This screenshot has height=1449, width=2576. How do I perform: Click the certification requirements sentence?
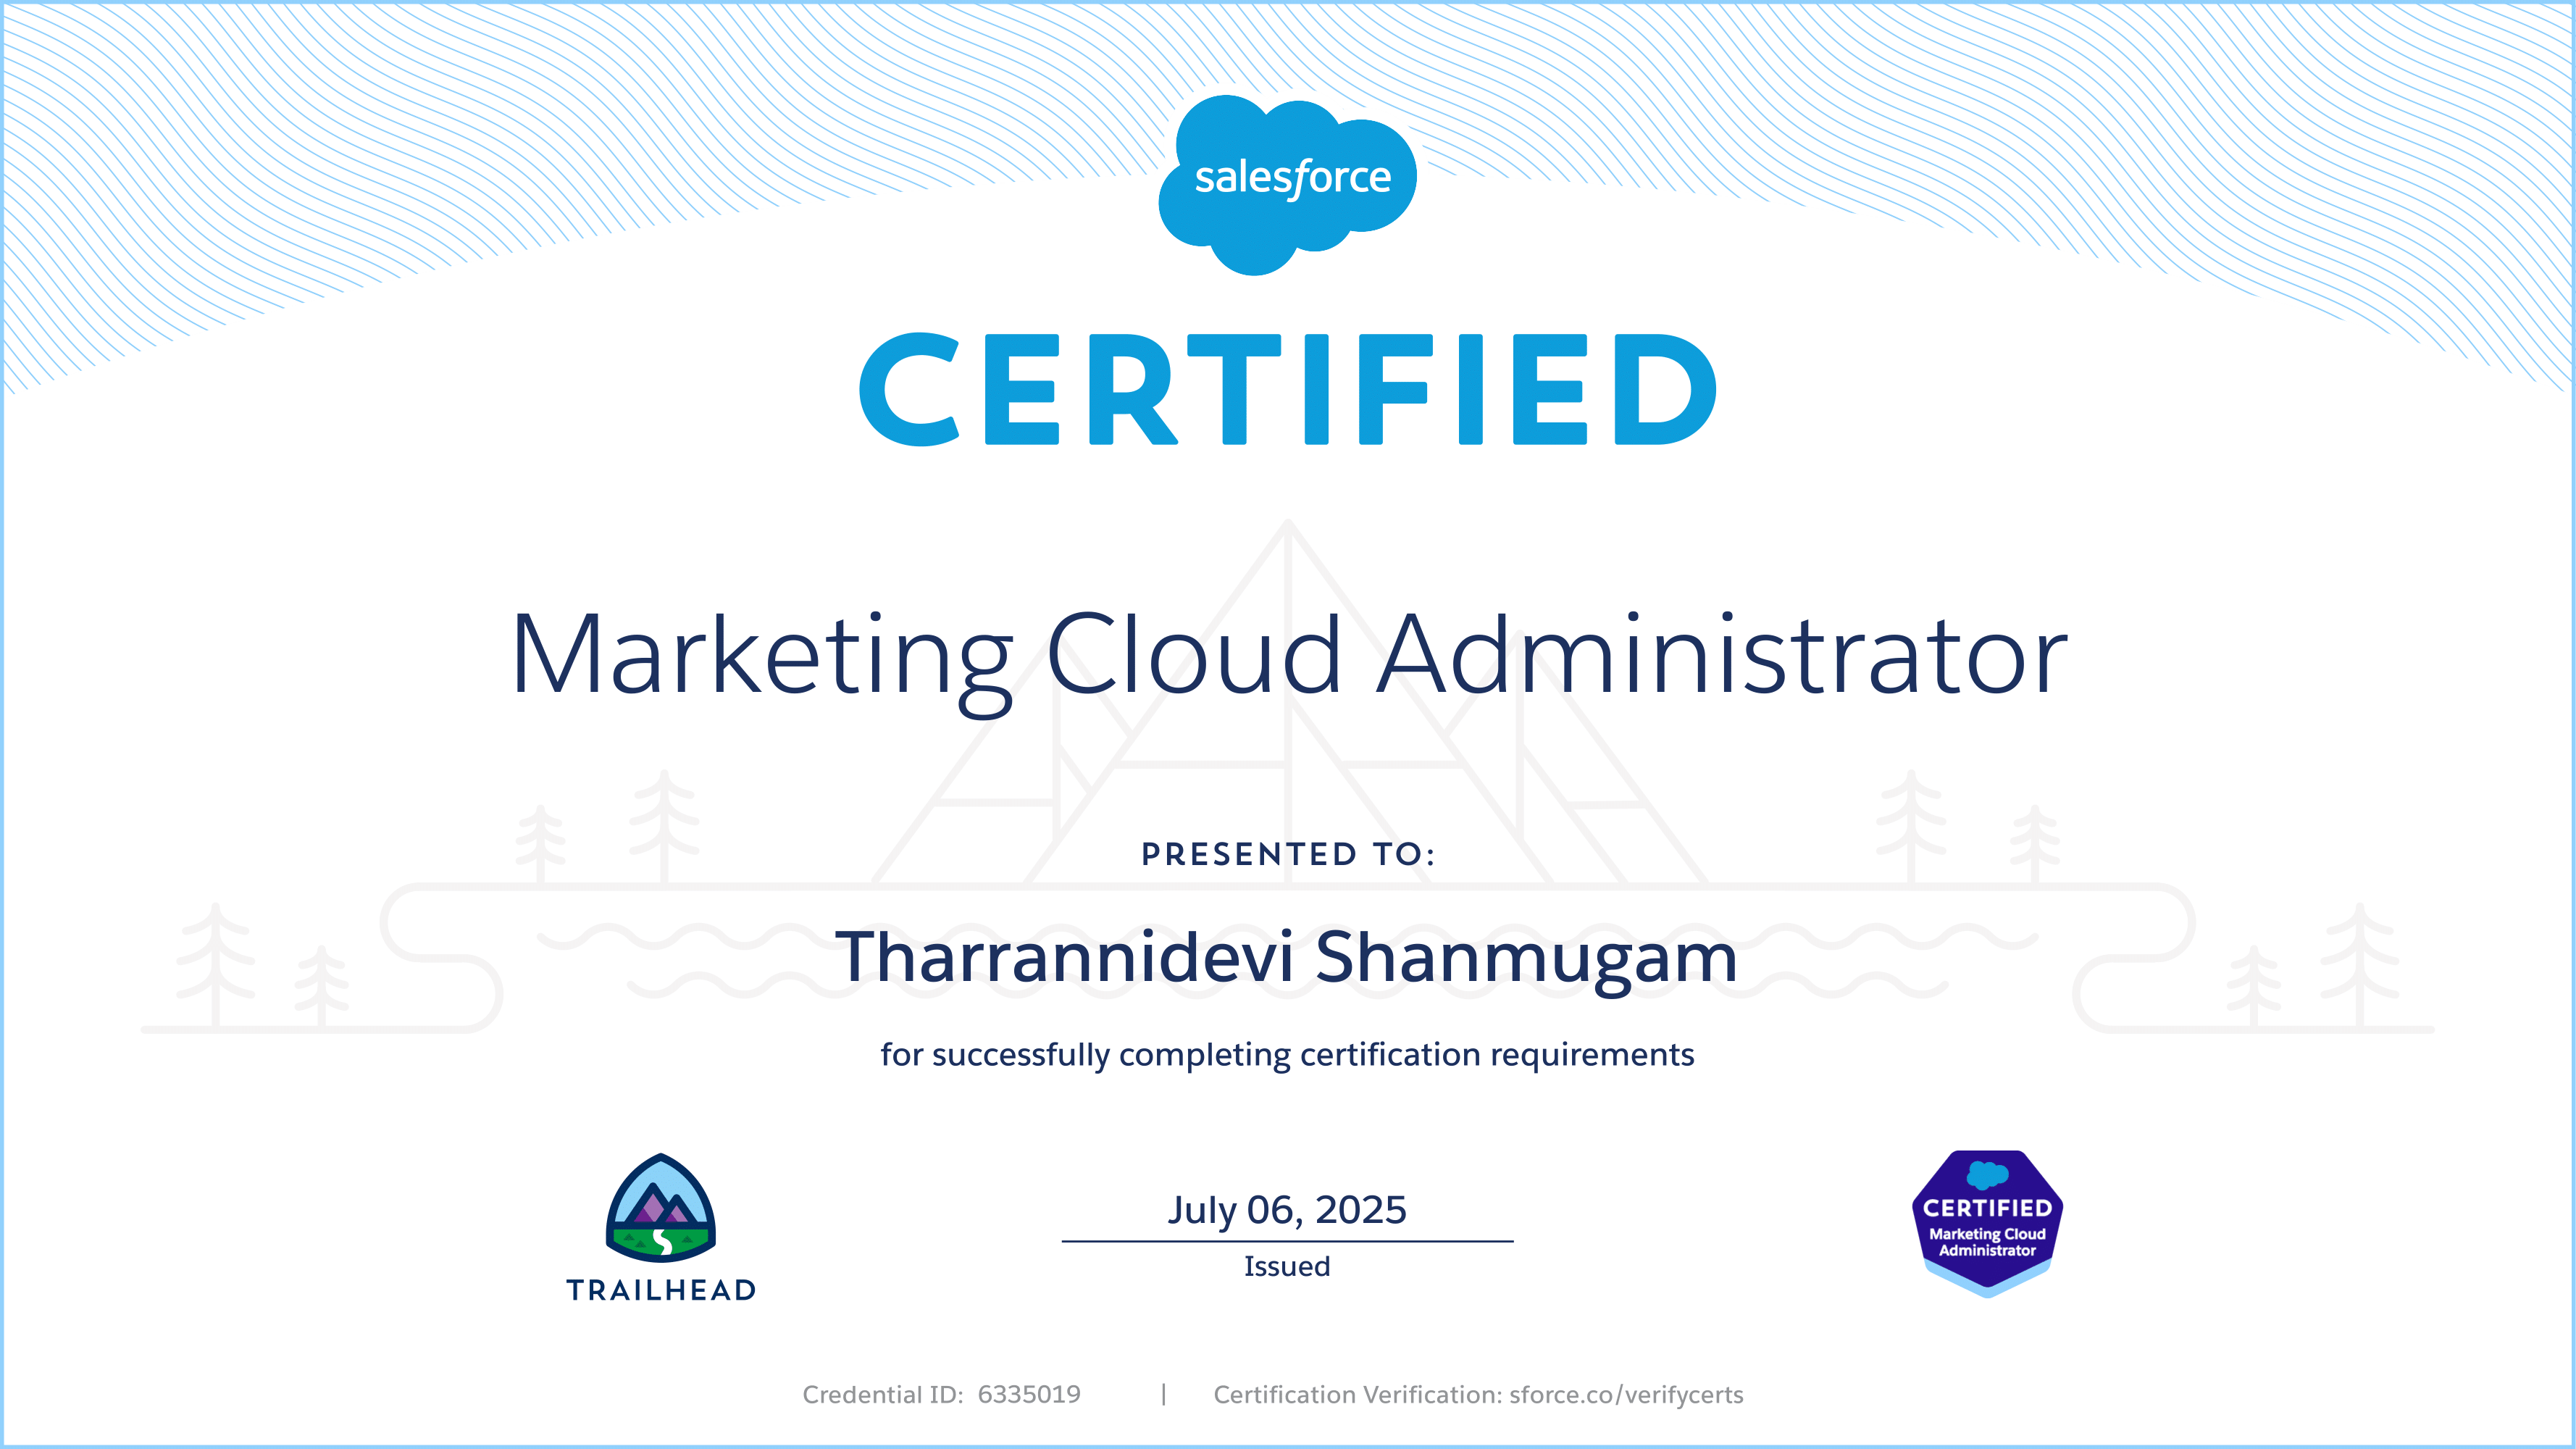click(x=1287, y=1054)
